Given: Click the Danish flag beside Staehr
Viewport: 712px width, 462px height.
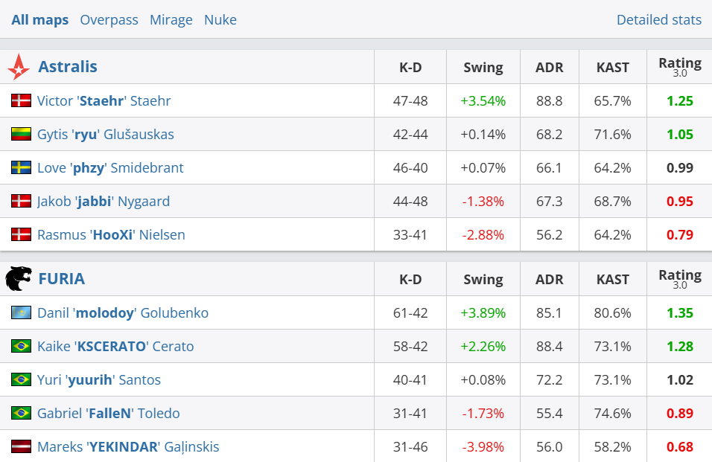Looking at the screenshot, I should (x=21, y=100).
